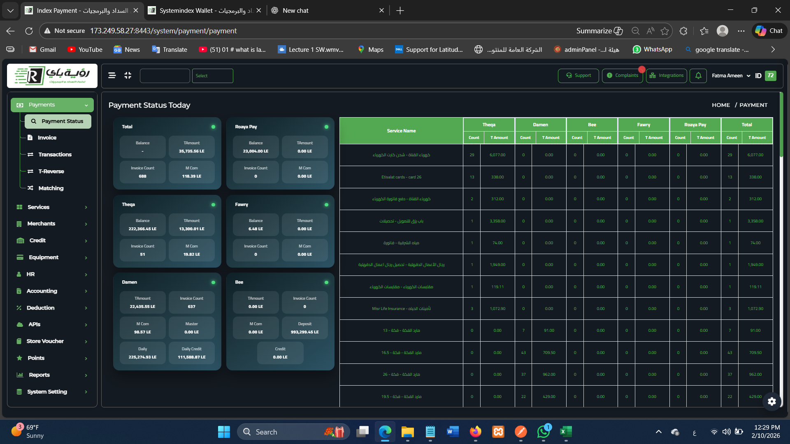The image size is (790, 444).
Task: Open the Fatma Ameen user dropdown
Action: [x=731, y=76]
